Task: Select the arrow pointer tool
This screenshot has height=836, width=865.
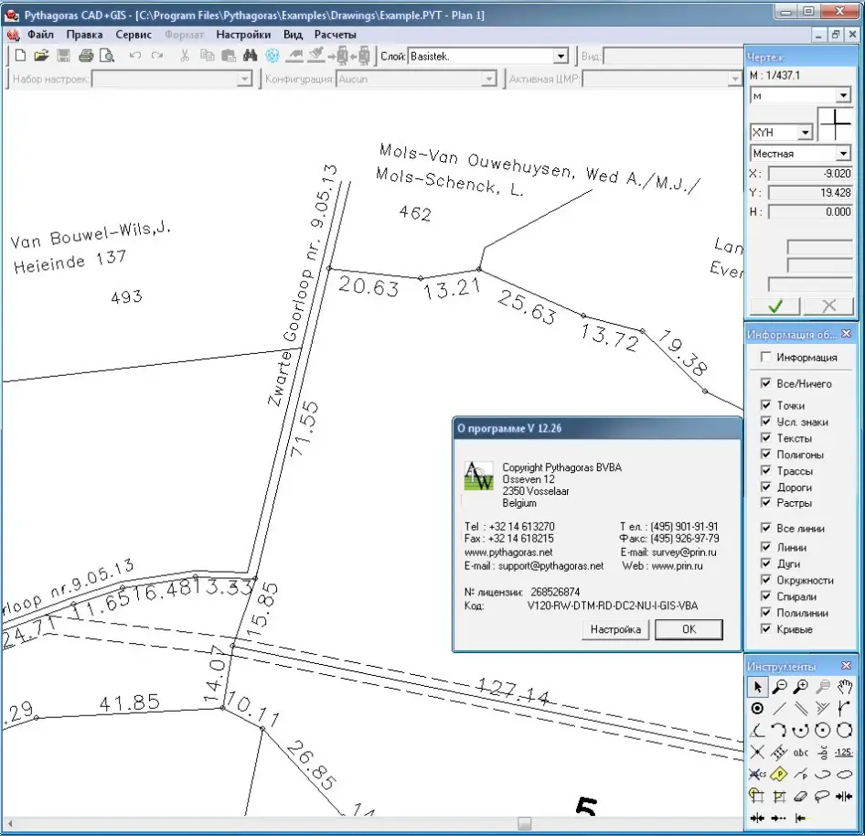Action: coord(757,687)
